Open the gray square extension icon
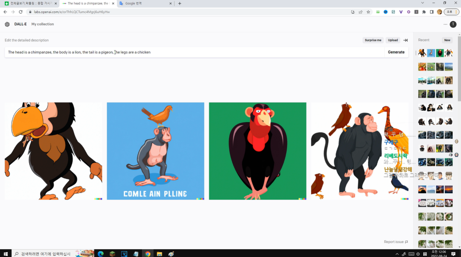Image resolution: width=461 pixels, height=257 pixels. point(416,12)
